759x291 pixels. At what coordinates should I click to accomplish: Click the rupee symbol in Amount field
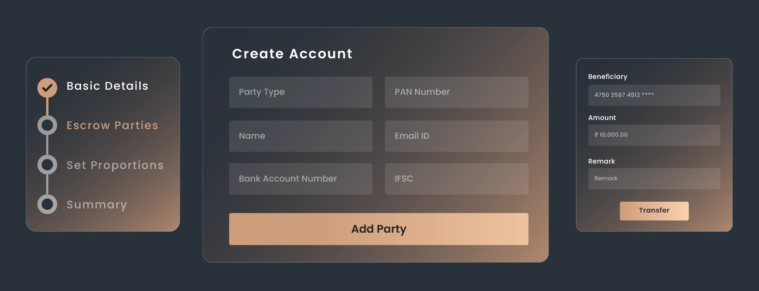pyautogui.click(x=596, y=135)
